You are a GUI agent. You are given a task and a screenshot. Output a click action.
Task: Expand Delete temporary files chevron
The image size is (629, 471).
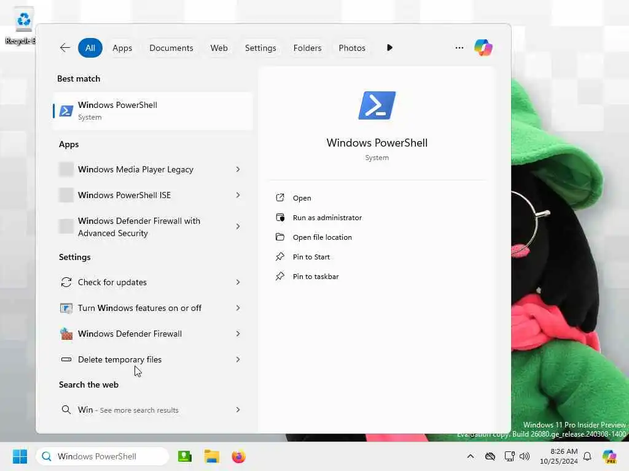(238, 359)
